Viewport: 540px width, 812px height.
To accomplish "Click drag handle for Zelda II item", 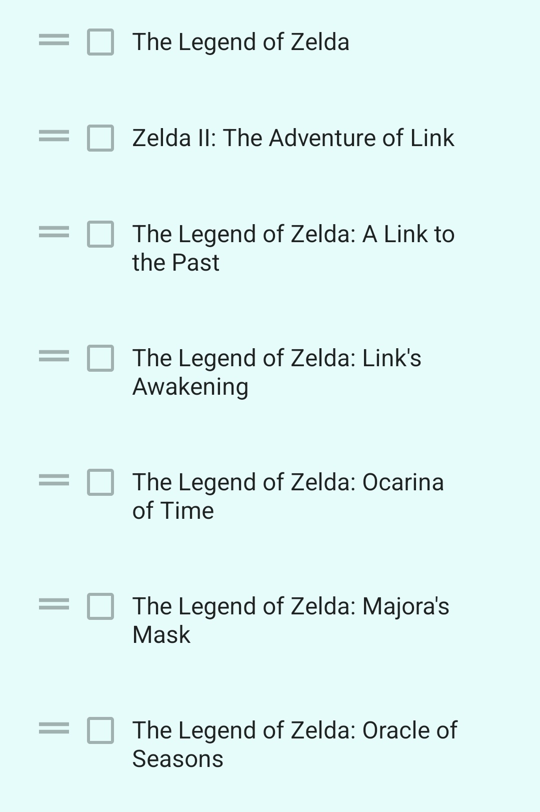I will click(x=54, y=136).
